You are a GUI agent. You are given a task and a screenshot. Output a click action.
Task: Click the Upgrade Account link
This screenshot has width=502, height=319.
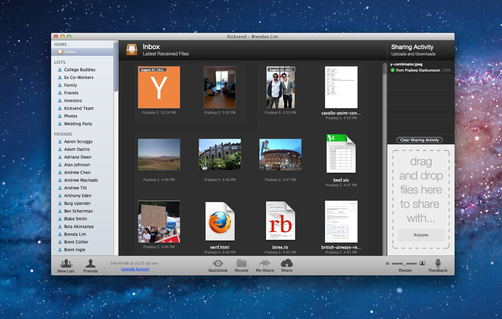click(x=135, y=269)
